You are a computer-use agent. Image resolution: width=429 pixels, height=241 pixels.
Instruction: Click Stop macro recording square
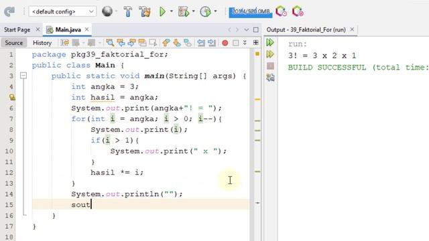[x=235, y=43]
